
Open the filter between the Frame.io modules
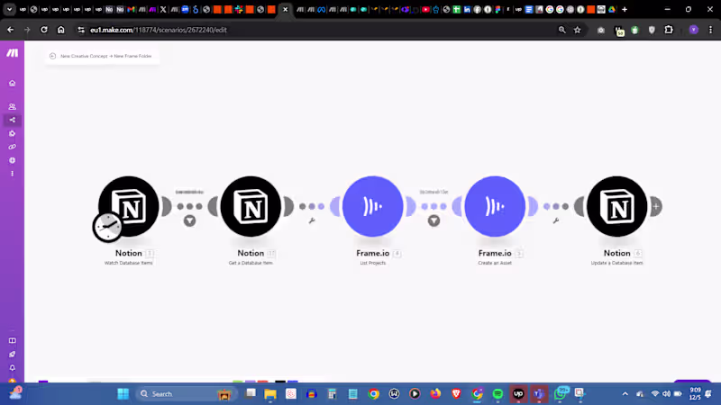tap(434, 220)
